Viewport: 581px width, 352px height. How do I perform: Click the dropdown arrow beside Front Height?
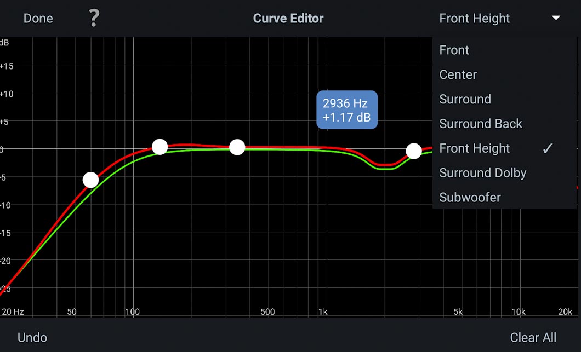point(556,18)
